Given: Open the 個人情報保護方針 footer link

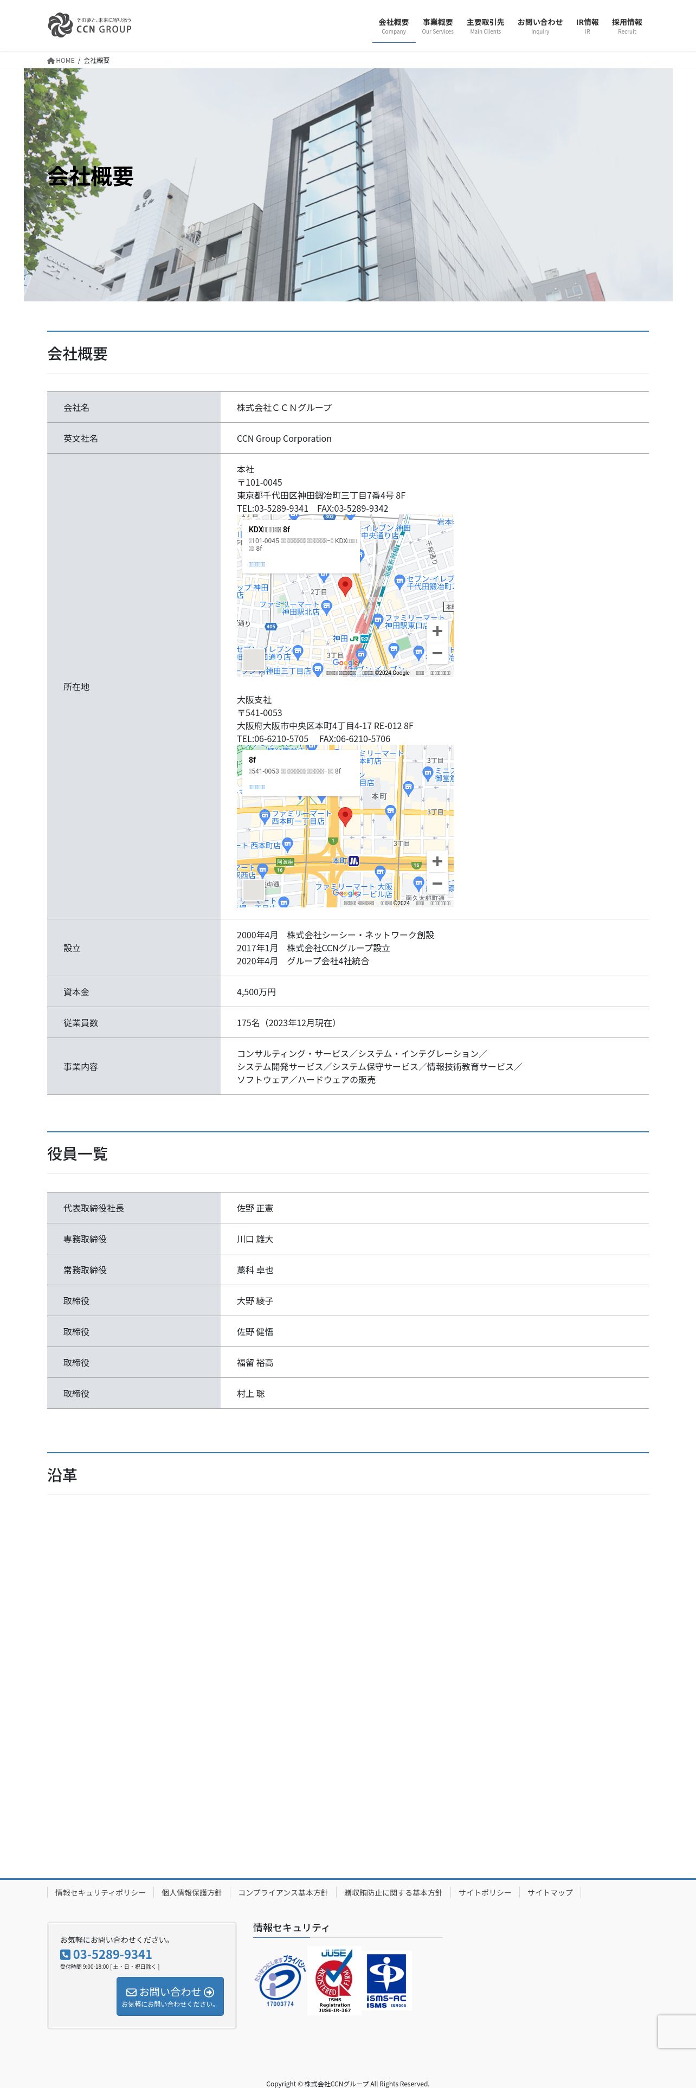Looking at the screenshot, I should coord(191,1893).
